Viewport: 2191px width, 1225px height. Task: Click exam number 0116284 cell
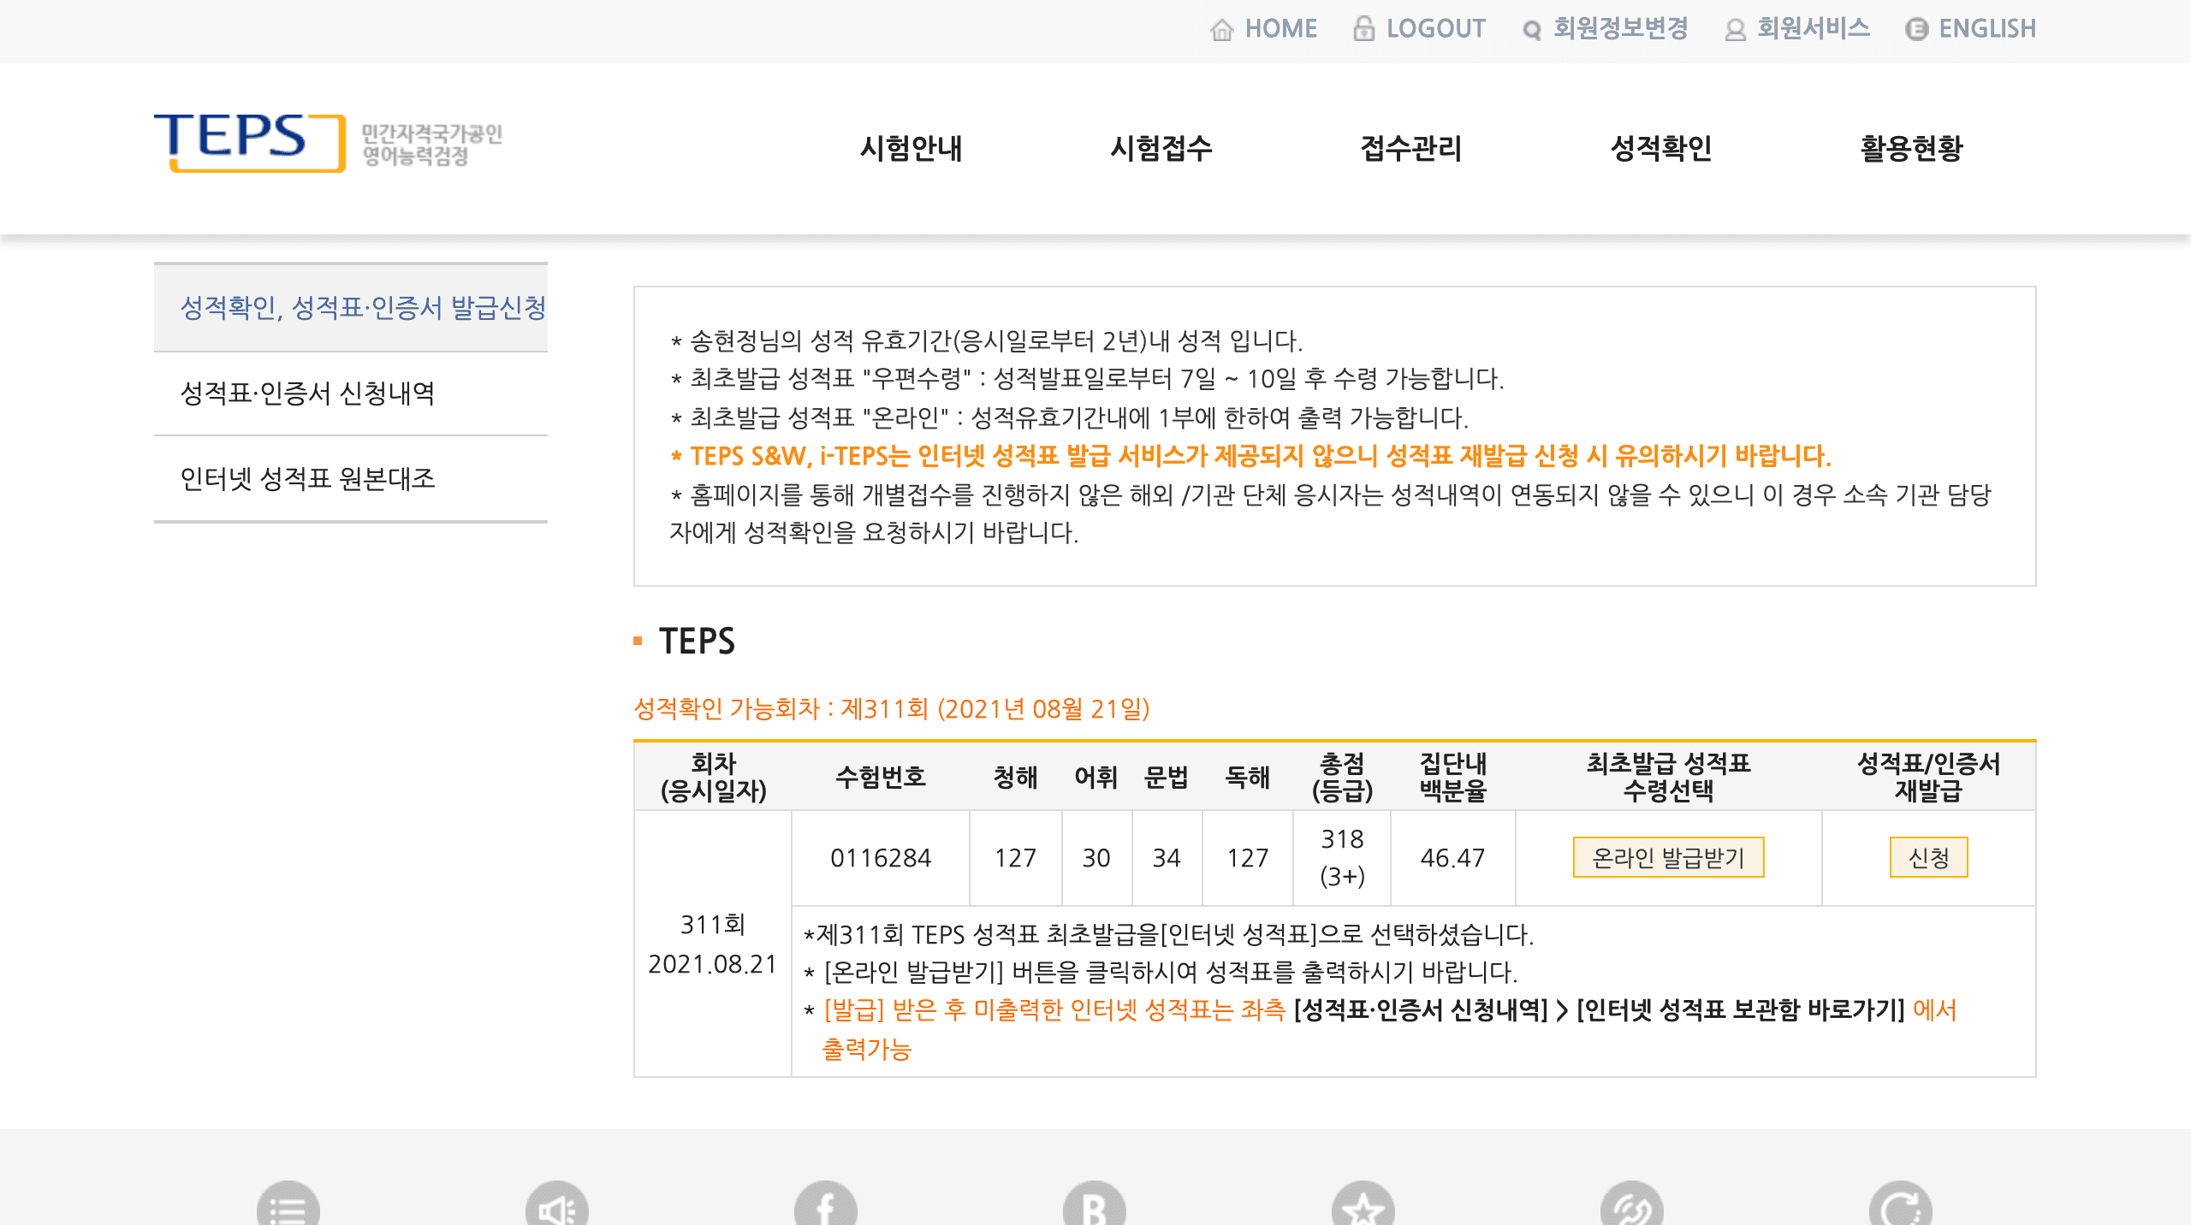click(881, 858)
